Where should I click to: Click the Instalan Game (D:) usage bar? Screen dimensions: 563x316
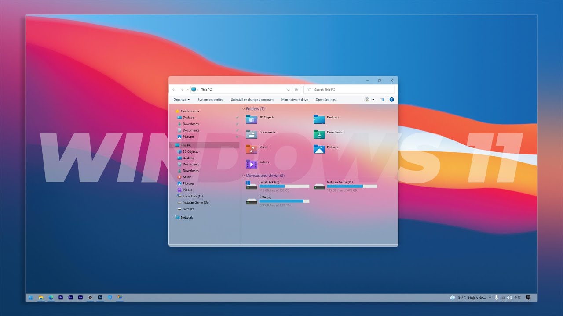pyautogui.click(x=352, y=186)
